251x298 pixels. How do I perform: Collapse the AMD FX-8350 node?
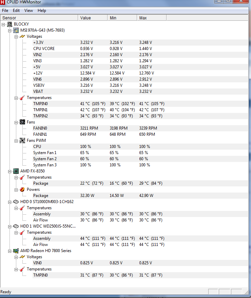click(9, 171)
